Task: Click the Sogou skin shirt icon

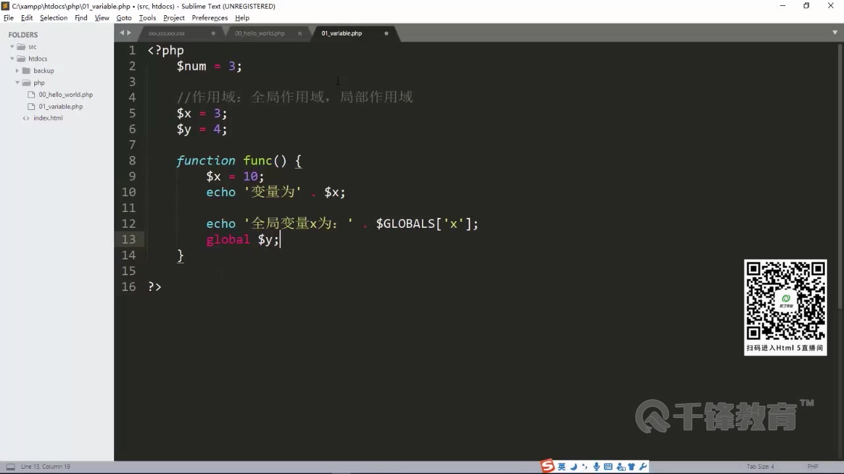Action: pyautogui.click(x=632, y=466)
